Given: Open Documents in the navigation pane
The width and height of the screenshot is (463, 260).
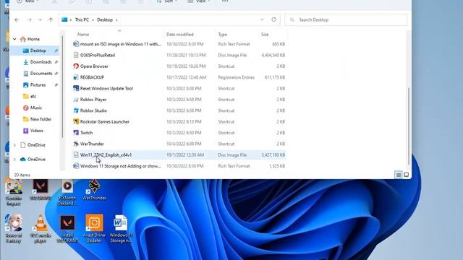Looking at the screenshot, I should pos(41,74).
